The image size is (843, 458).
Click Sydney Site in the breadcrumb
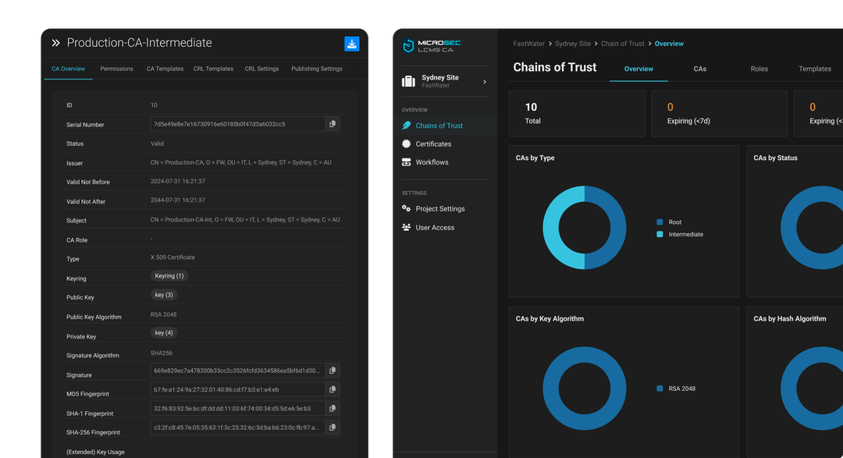tap(573, 44)
